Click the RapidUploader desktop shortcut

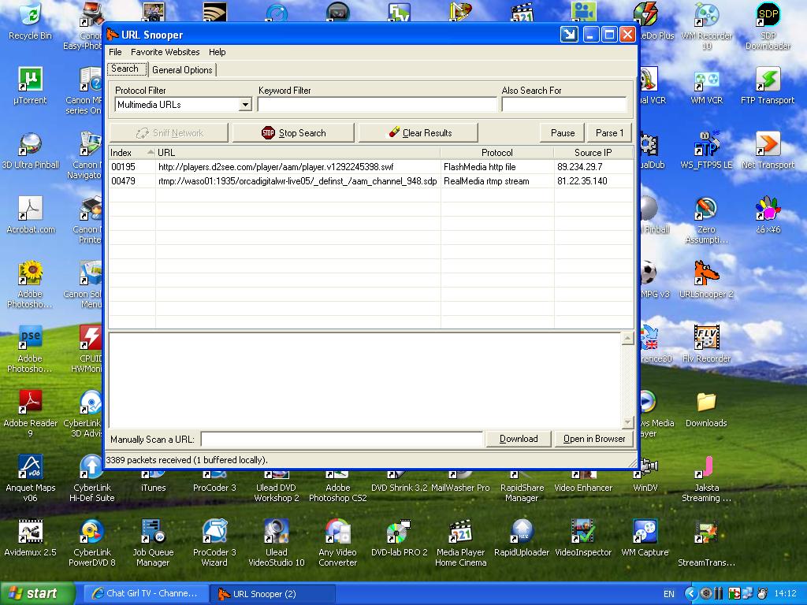pos(522,538)
